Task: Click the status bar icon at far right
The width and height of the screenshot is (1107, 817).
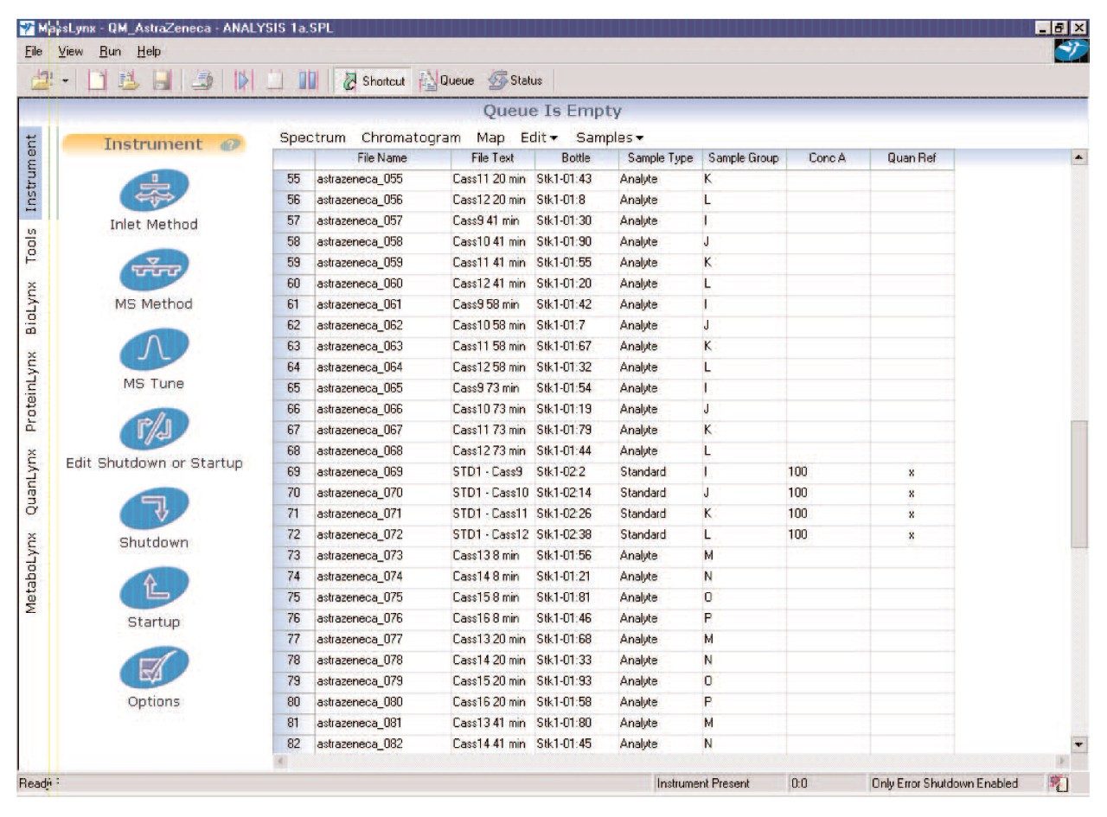Action: click(1060, 783)
